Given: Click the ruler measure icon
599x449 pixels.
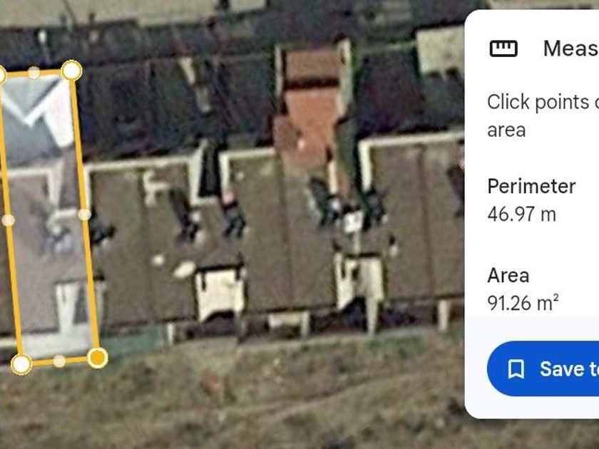Looking at the screenshot, I should tap(503, 48).
